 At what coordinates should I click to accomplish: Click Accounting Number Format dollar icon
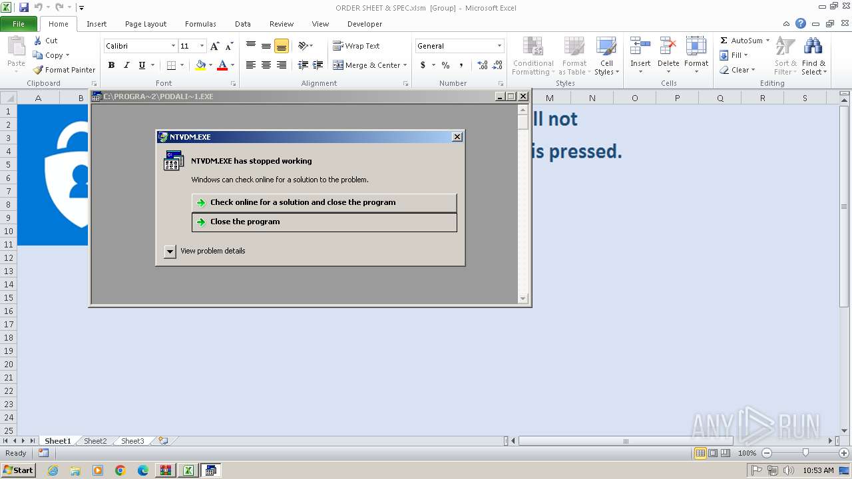click(x=423, y=65)
